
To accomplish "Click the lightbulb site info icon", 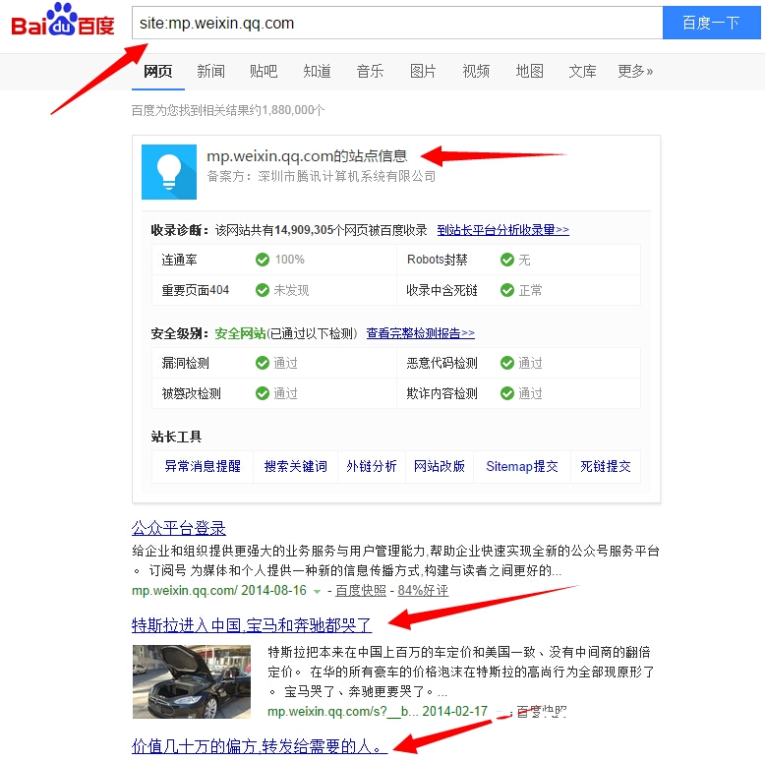I will click(169, 172).
